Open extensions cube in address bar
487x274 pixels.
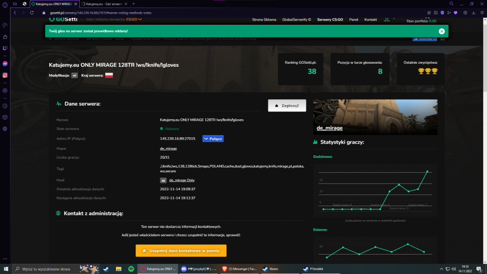pos(465,13)
